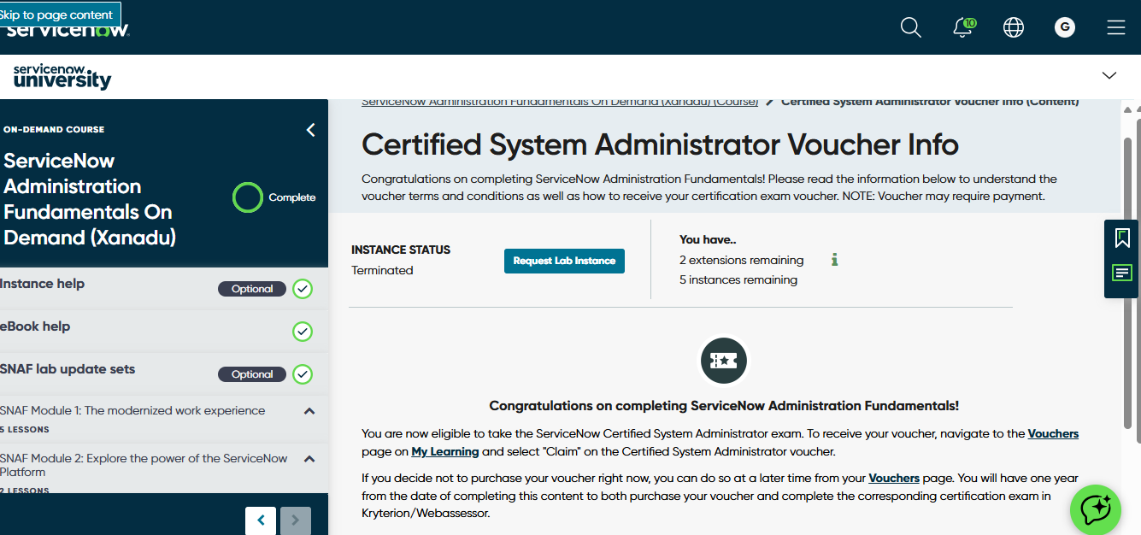Click the Complete progress ring
Image resolution: width=1141 pixels, height=535 pixels.
(247, 197)
